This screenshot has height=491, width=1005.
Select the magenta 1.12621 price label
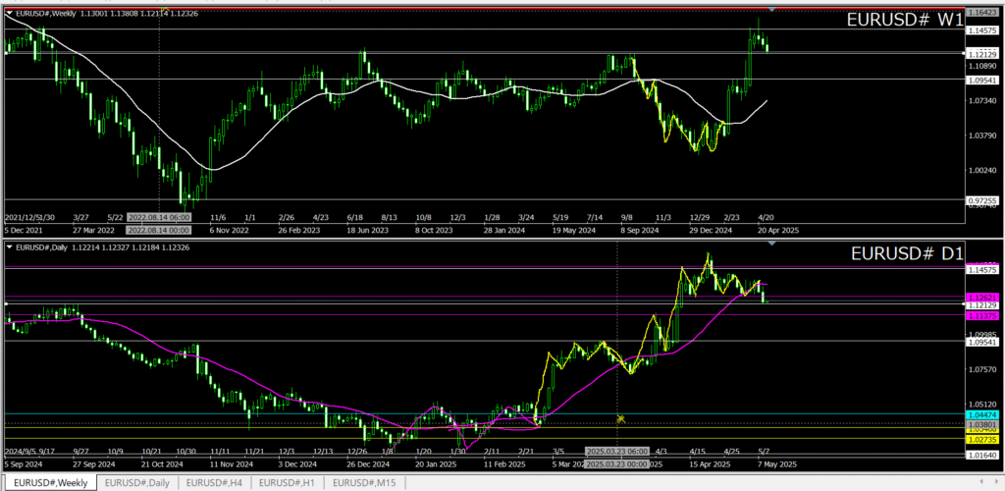981,298
